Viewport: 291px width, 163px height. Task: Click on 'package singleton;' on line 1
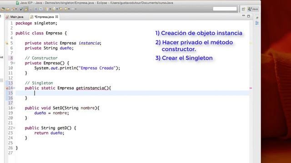(x=36, y=23)
